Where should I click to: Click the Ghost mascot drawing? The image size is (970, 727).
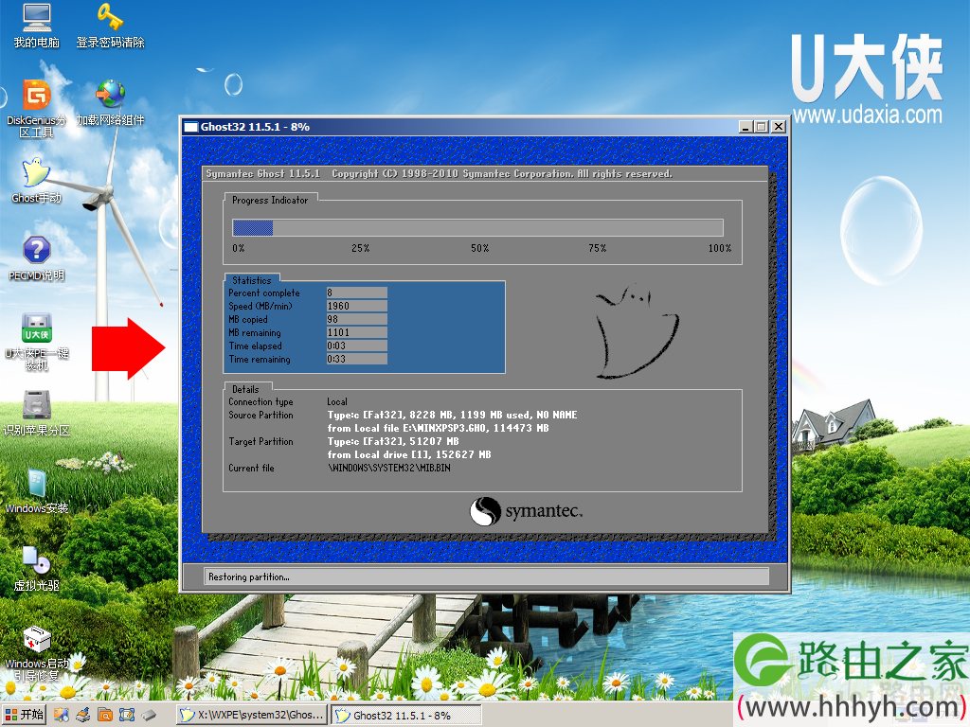(x=638, y=331)
